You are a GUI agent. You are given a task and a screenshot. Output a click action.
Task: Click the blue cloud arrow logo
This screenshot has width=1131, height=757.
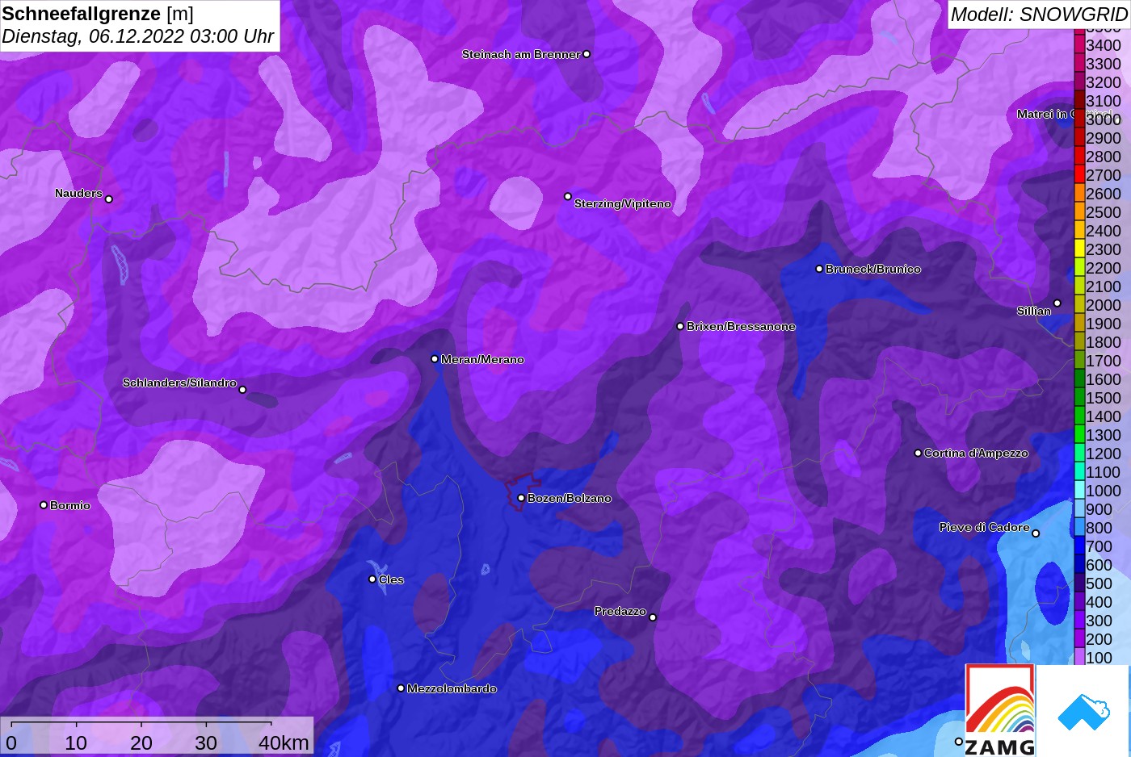click(1083, 711)
